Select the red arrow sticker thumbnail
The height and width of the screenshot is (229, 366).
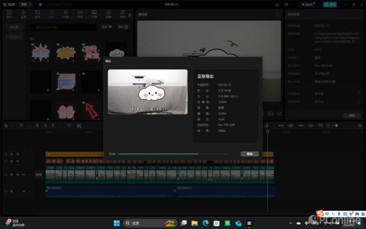91,109
